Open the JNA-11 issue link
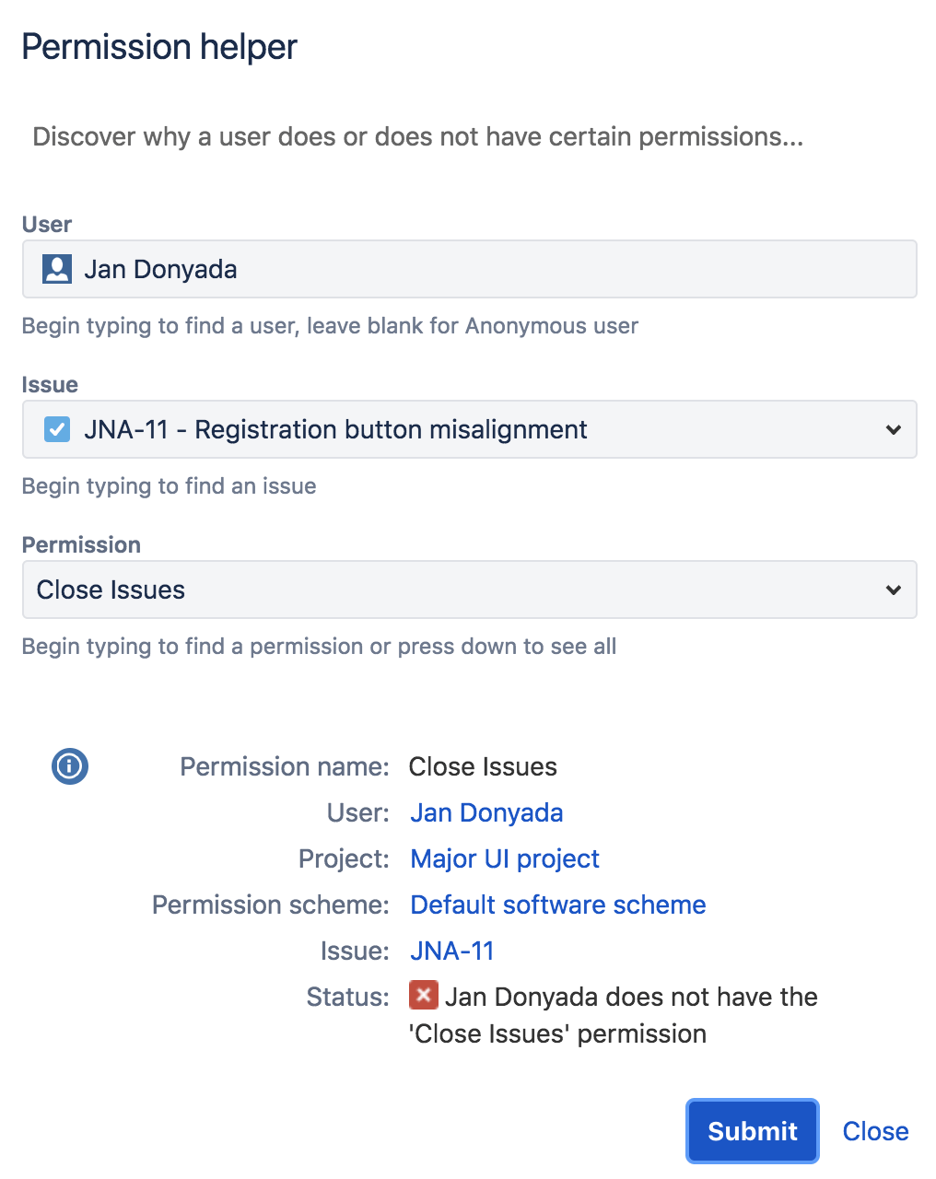This screenshot has height=1179, width=936. 451,951
